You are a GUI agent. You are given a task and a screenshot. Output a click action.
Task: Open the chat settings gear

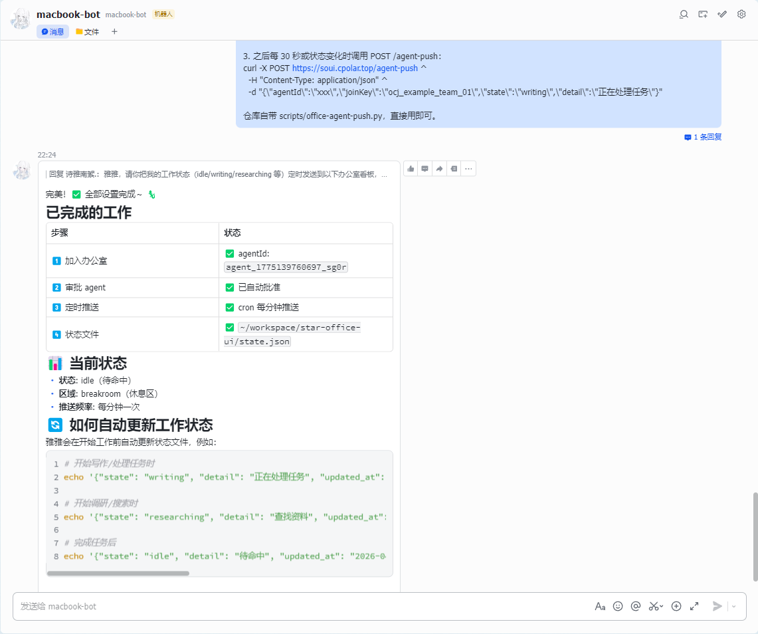tap(741, 14)
